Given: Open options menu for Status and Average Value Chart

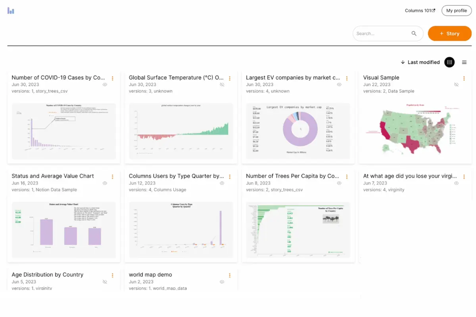Looking at the screenshot, I should tap(113, 177).
